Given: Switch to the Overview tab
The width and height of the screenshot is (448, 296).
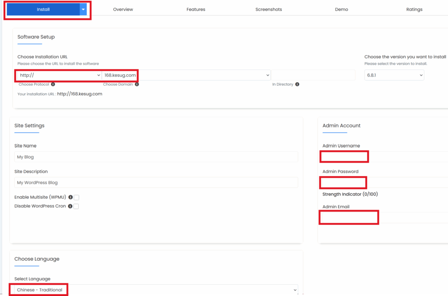Looking at the screenshot, I should click(123, 10).
